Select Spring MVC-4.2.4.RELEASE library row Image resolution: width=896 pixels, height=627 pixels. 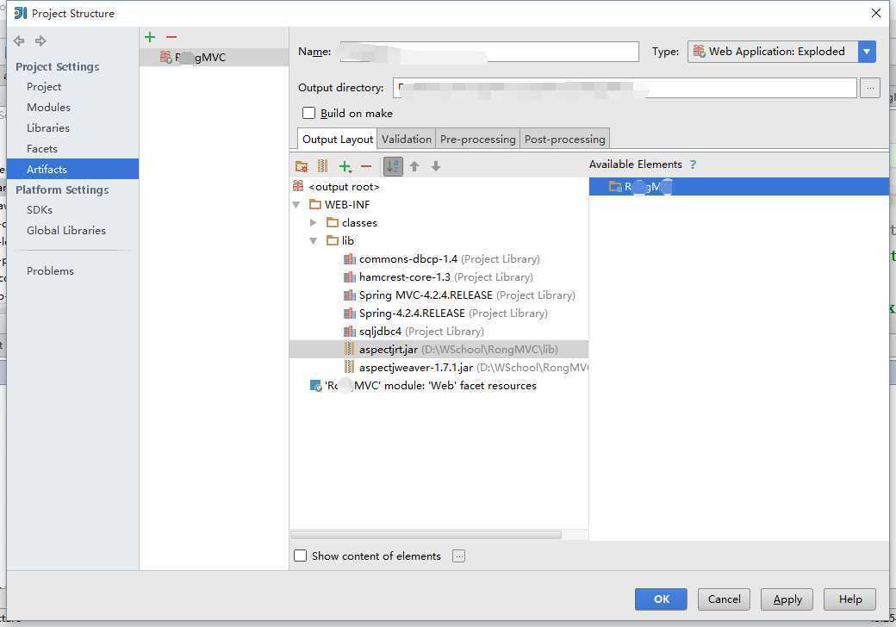pos(439,295)
